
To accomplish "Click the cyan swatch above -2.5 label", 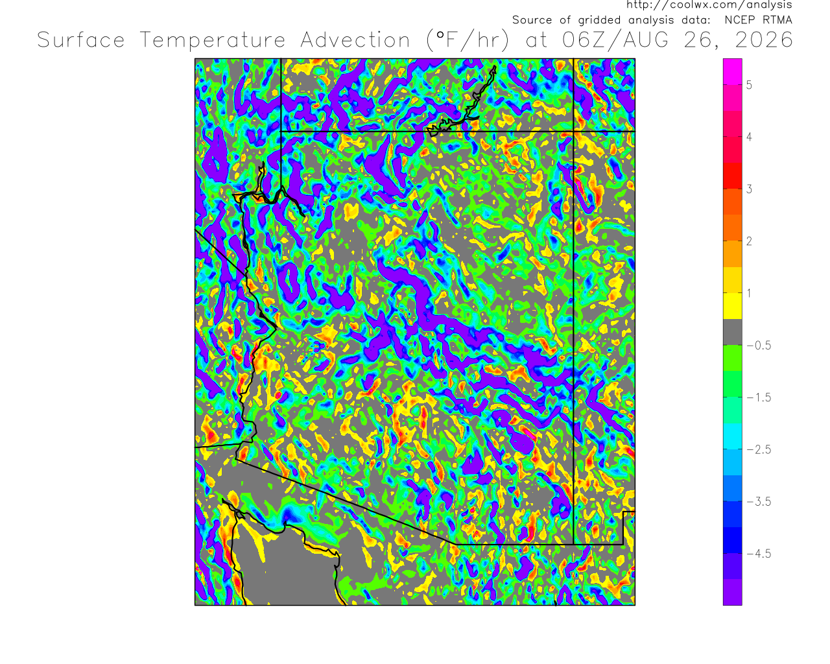I will (x=733, y=436).
